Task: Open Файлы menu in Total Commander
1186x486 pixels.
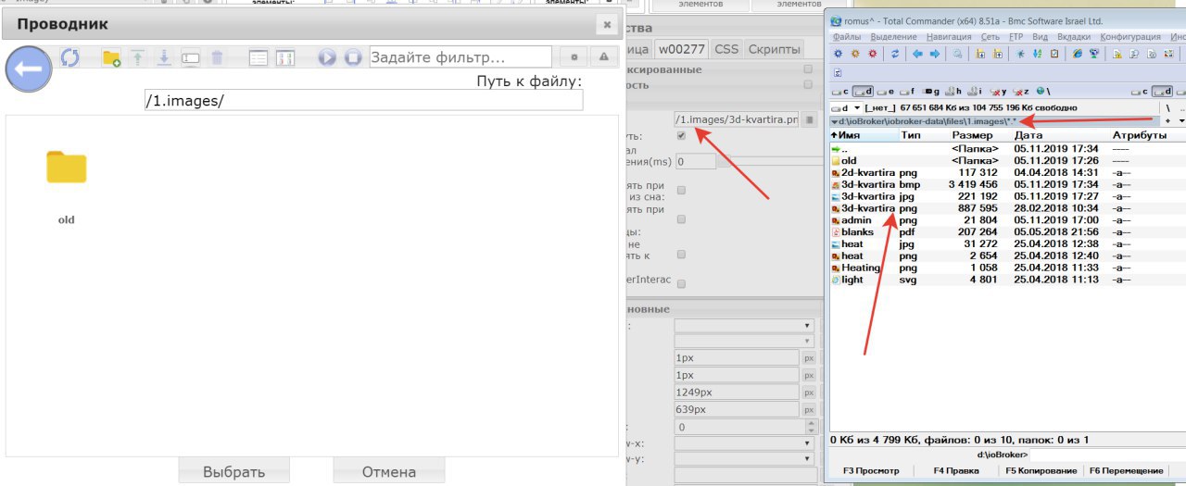Action: (x=846, y=36)
